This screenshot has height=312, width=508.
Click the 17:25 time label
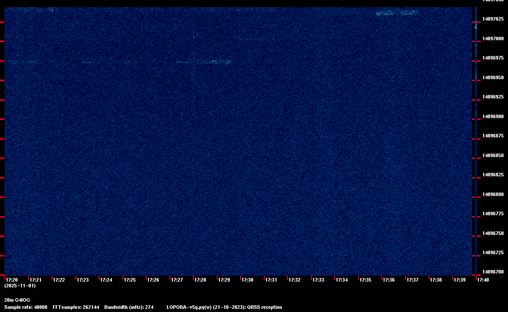coord(130,280)
